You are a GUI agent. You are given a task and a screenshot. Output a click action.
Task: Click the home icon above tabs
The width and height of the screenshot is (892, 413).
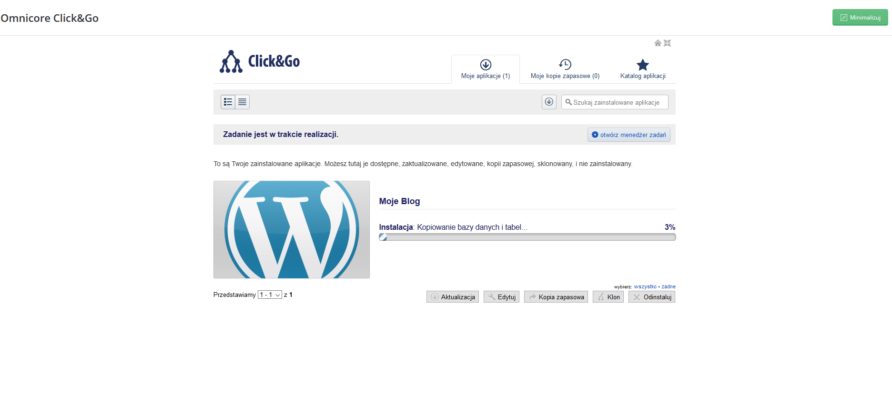click(x=658, y=43)
